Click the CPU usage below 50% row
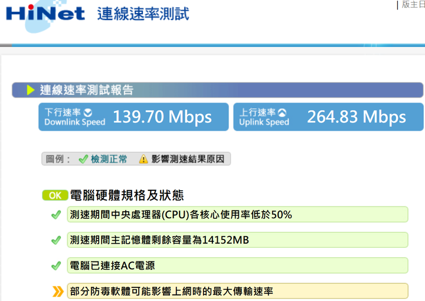Viewport: 425px width, 301px height. tap(237, 215)
